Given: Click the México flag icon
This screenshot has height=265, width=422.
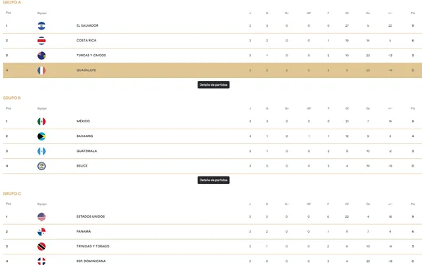Looking at the screenshot, I should coord(41,122).
